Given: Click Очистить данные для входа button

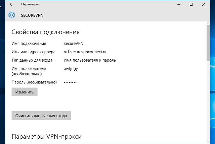Looking at the screenshot, I should [41, 116].
